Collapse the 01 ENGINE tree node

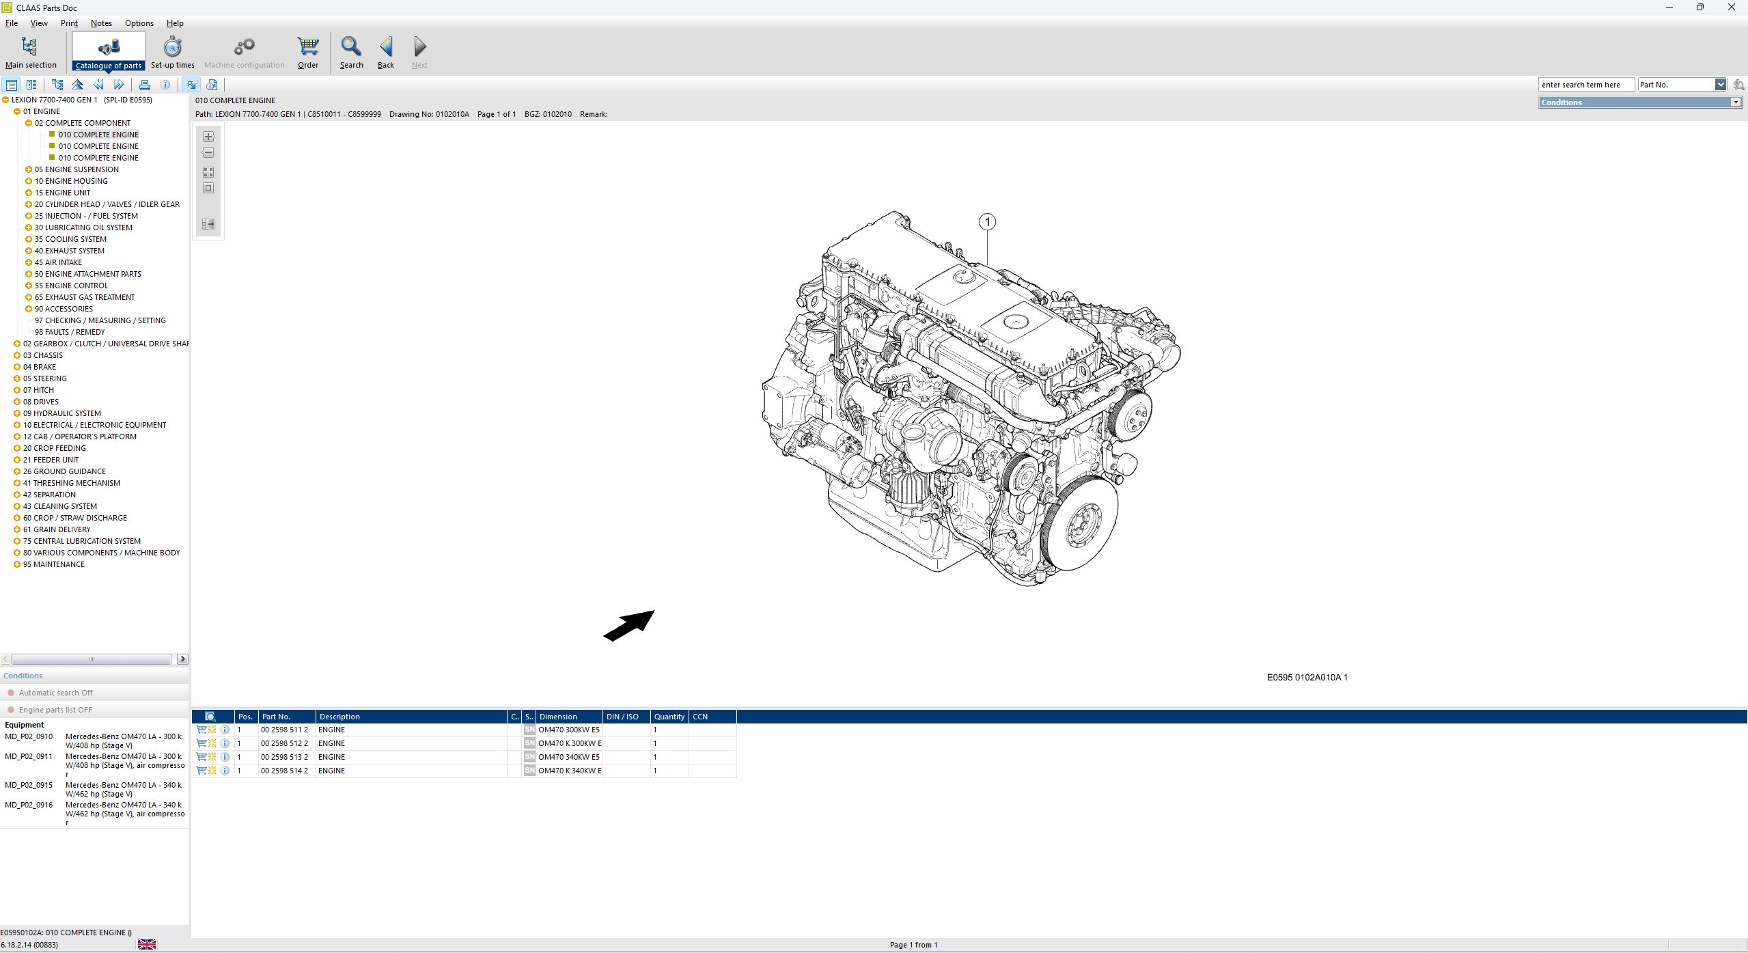tap(17, 111)
